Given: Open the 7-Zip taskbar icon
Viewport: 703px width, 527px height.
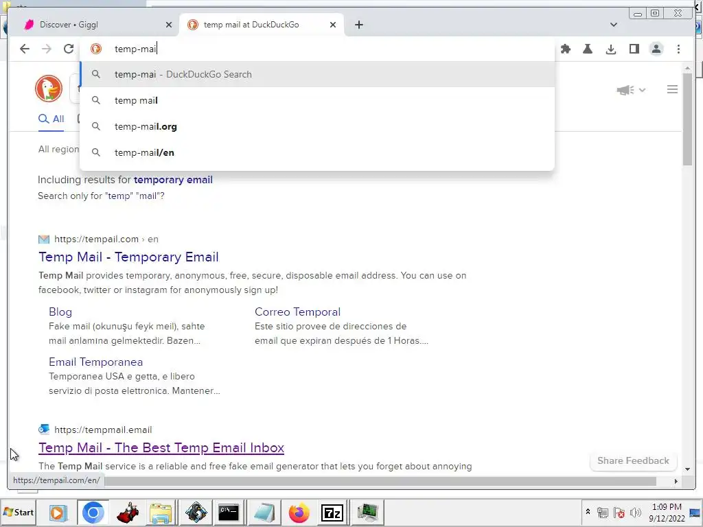Looking at the screenshot, I should click(332, 512).
